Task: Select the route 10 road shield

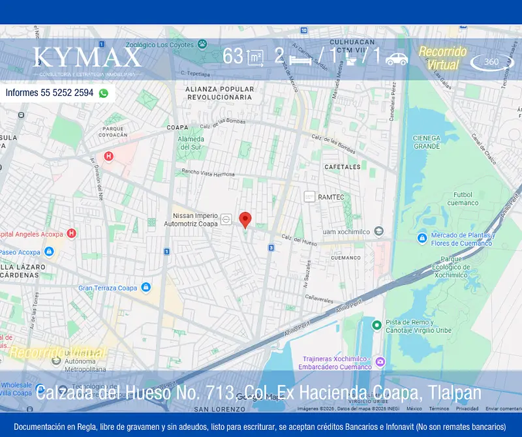Action: 303,31
